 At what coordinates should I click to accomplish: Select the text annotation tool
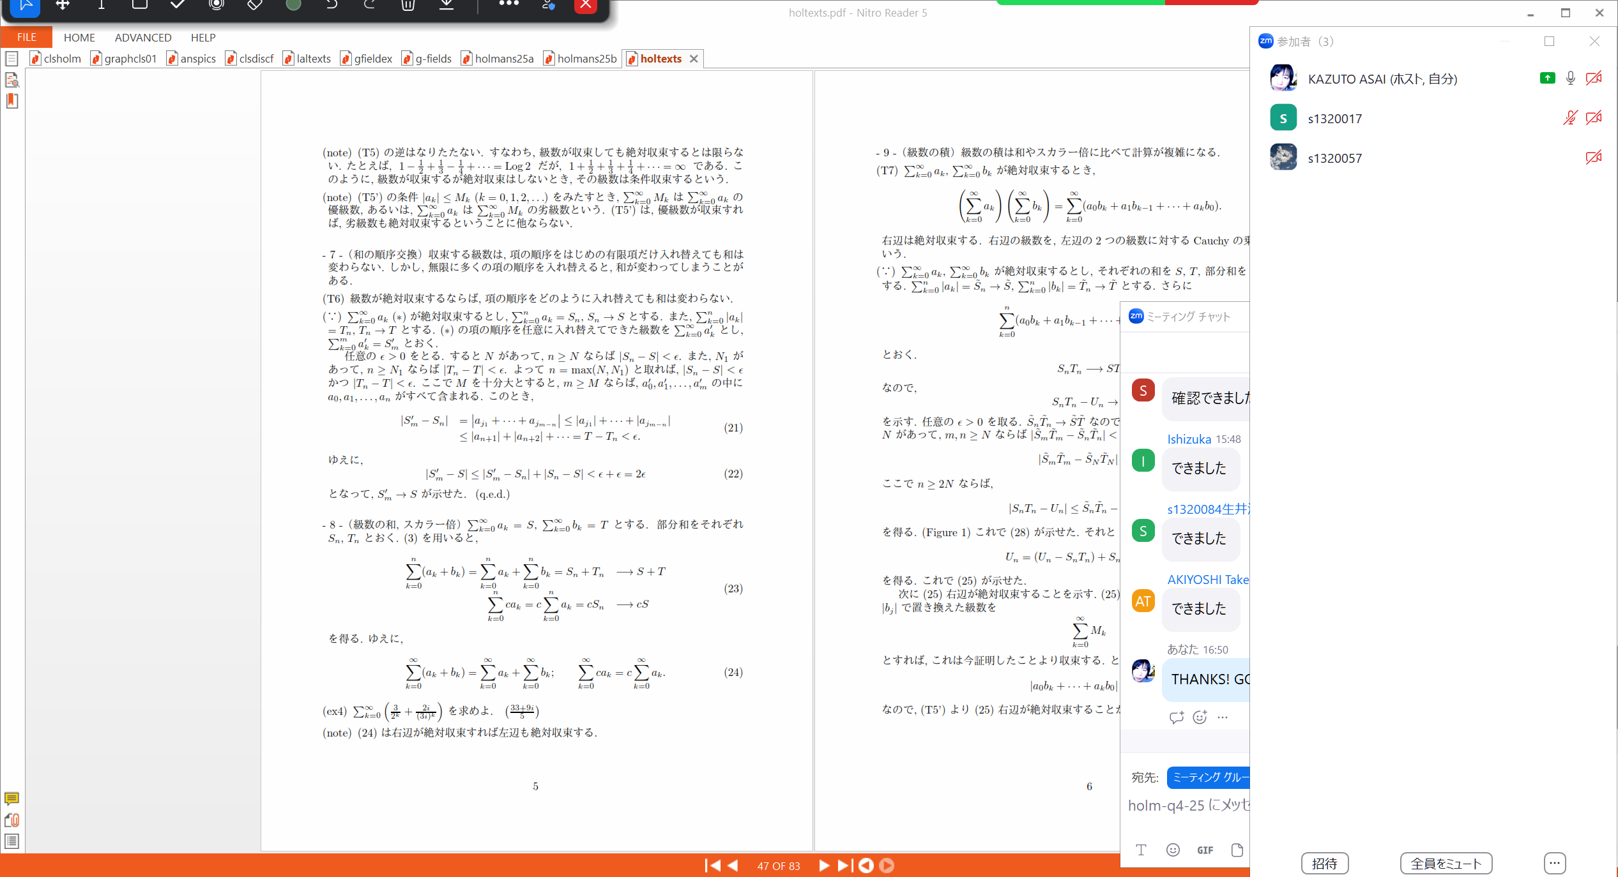101,5
